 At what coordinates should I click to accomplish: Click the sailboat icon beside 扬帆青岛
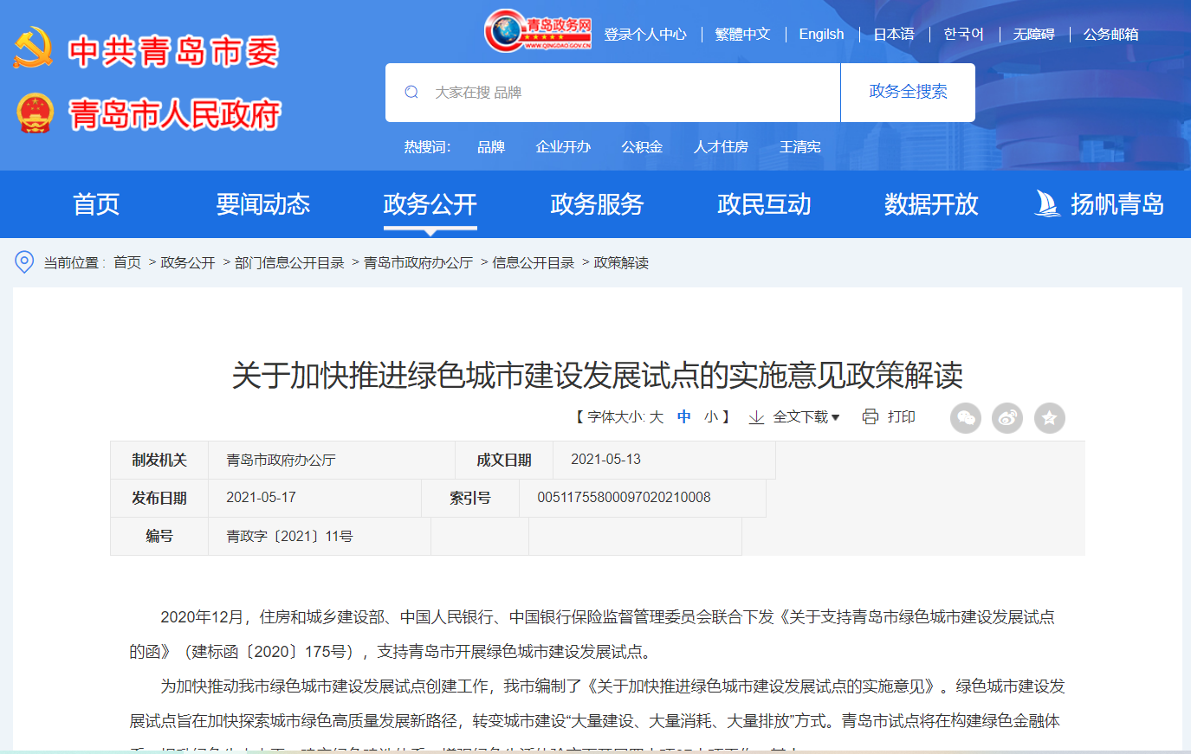pyautogui.click(x=1045, y=204)
